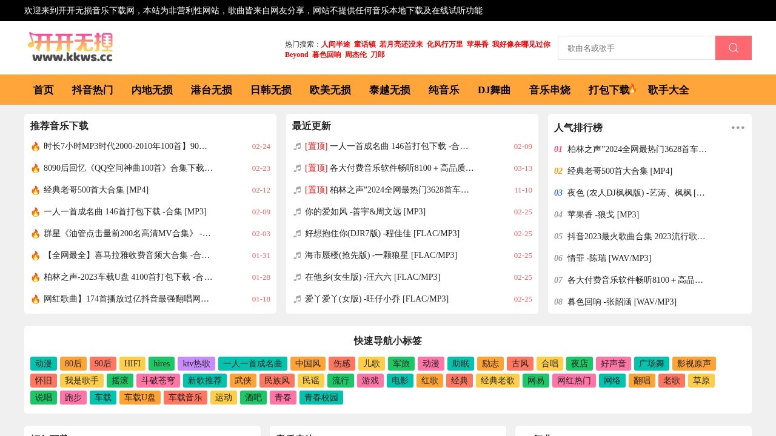The height and width of the screenshot is (436, 776).
Task: Click the ellipsis icon on 人气排行榜 panel
Action: click(738, 127)
